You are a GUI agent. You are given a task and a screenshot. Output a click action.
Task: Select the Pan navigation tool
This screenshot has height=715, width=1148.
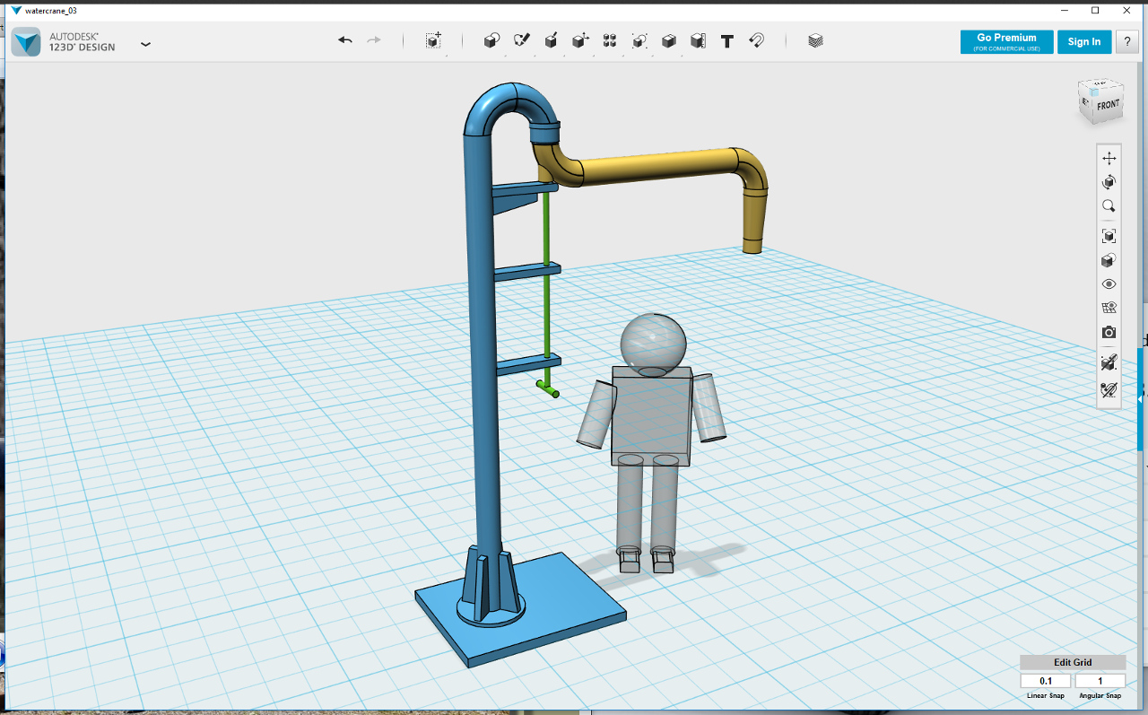pyautogui.click(x=1109, y=158)
